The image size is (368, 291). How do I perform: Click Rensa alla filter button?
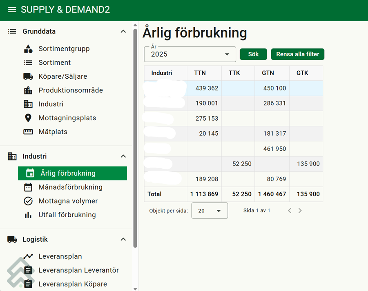[297, 54]
